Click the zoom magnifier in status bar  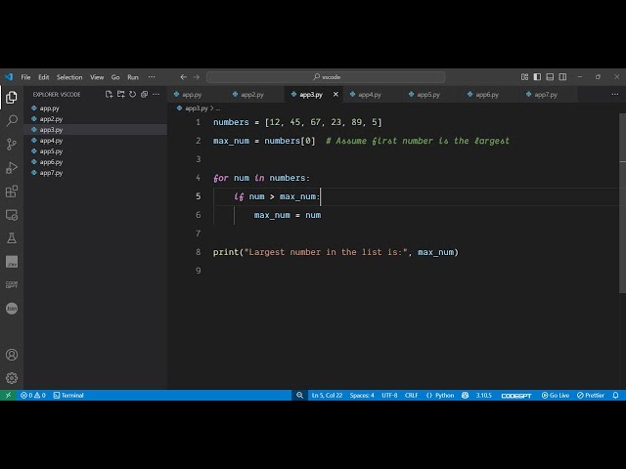click(299, 395)
